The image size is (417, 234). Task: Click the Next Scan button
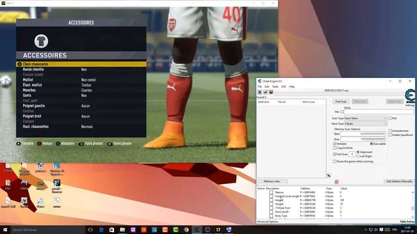click(360, 101)
